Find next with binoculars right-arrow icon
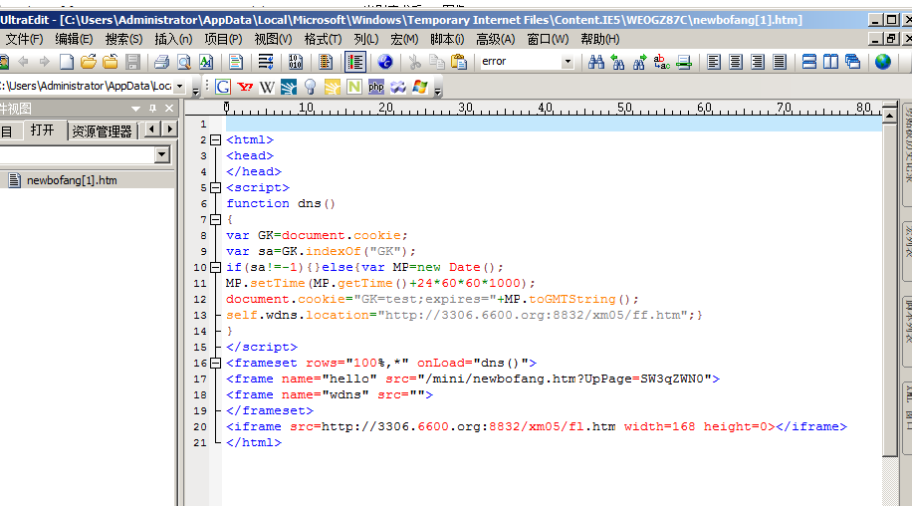The height and width of the screenshot is (506, 912). (x=640, y=62)
